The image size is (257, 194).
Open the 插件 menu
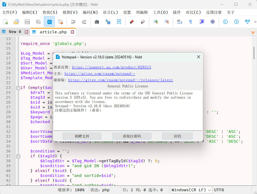click(177, 13)
